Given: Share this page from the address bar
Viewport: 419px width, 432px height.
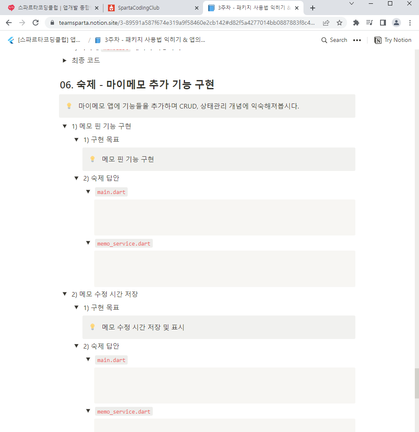Looking at the screenshot, I should (x=326, y=23).
